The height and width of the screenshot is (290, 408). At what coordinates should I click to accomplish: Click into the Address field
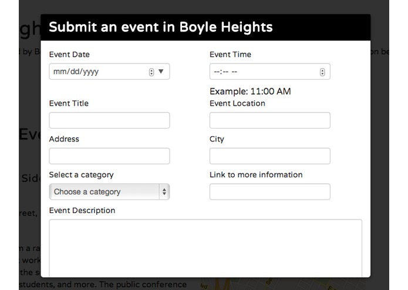(x=109, y=156)
